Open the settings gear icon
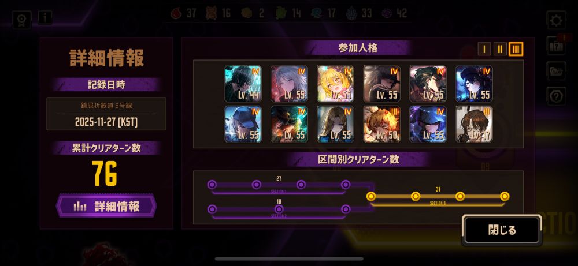The image size is (578, 266). coord(556,20)
